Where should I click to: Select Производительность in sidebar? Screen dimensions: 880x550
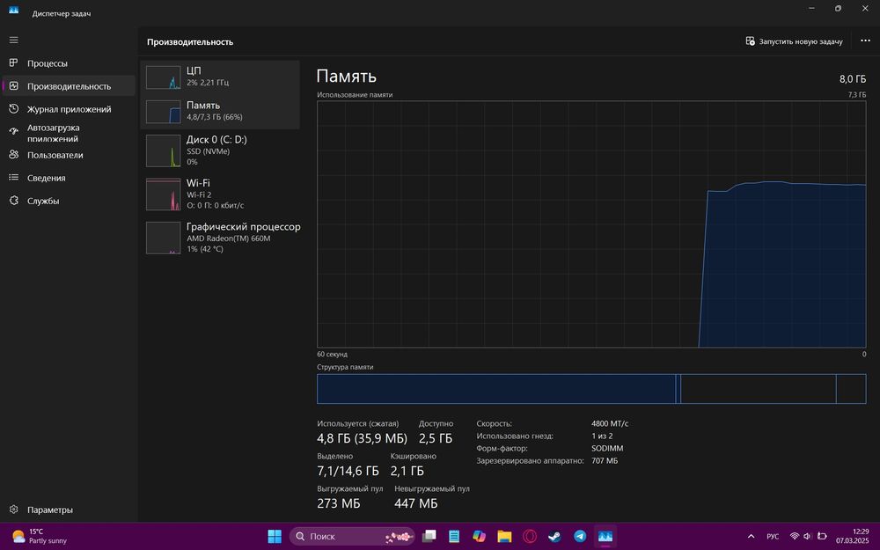coord(69,86)
